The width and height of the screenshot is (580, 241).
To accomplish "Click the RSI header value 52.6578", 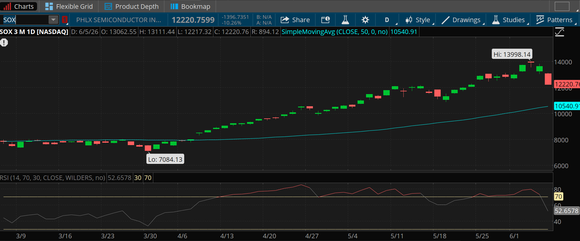I will click(x=120, y=178).
